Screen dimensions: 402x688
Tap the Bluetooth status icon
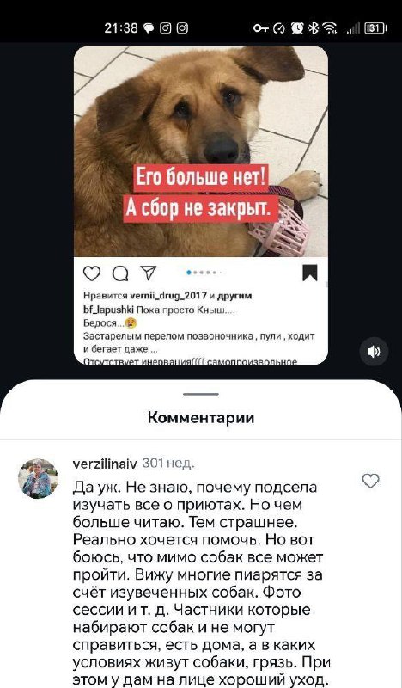[x=313, y=28]
